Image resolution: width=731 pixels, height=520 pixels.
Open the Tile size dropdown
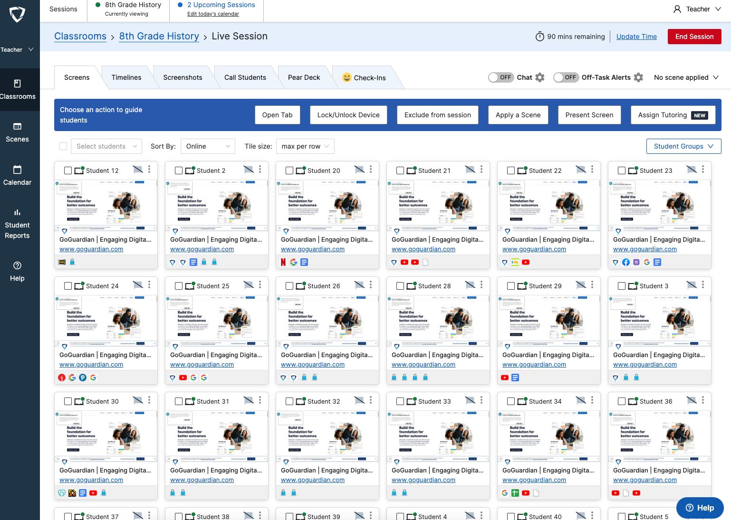point(305,146)
